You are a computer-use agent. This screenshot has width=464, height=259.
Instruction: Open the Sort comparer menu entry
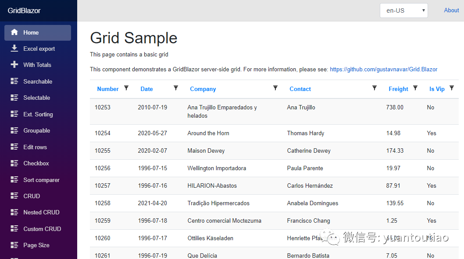[38, 180]
